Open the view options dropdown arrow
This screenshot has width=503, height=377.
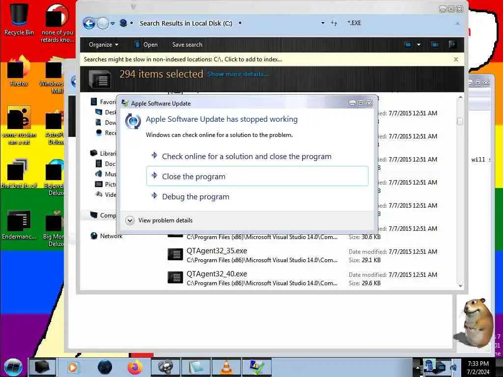pyautogui.click(x=419, y=45)
